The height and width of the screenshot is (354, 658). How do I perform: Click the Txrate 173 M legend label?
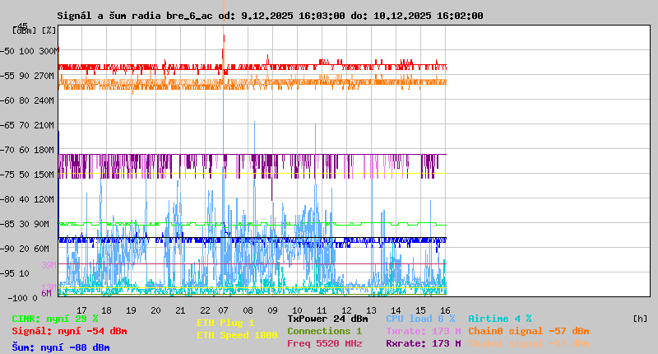coord(423,331)
